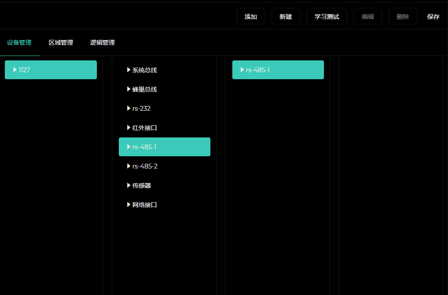Switch to the 设备管理 tab
Viewport: 448px width, 295px height.
click(x=19, y=42)
